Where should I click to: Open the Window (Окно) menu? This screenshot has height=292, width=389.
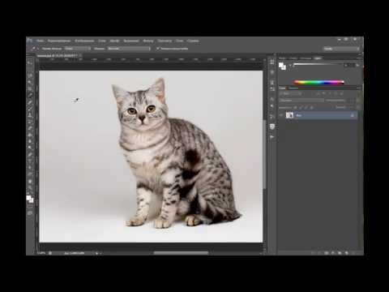(180, 41)
